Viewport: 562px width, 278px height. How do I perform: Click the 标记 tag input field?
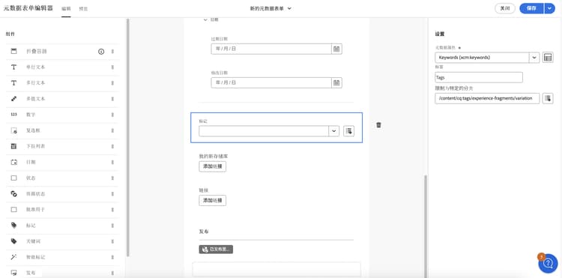[x=264, y=131]
